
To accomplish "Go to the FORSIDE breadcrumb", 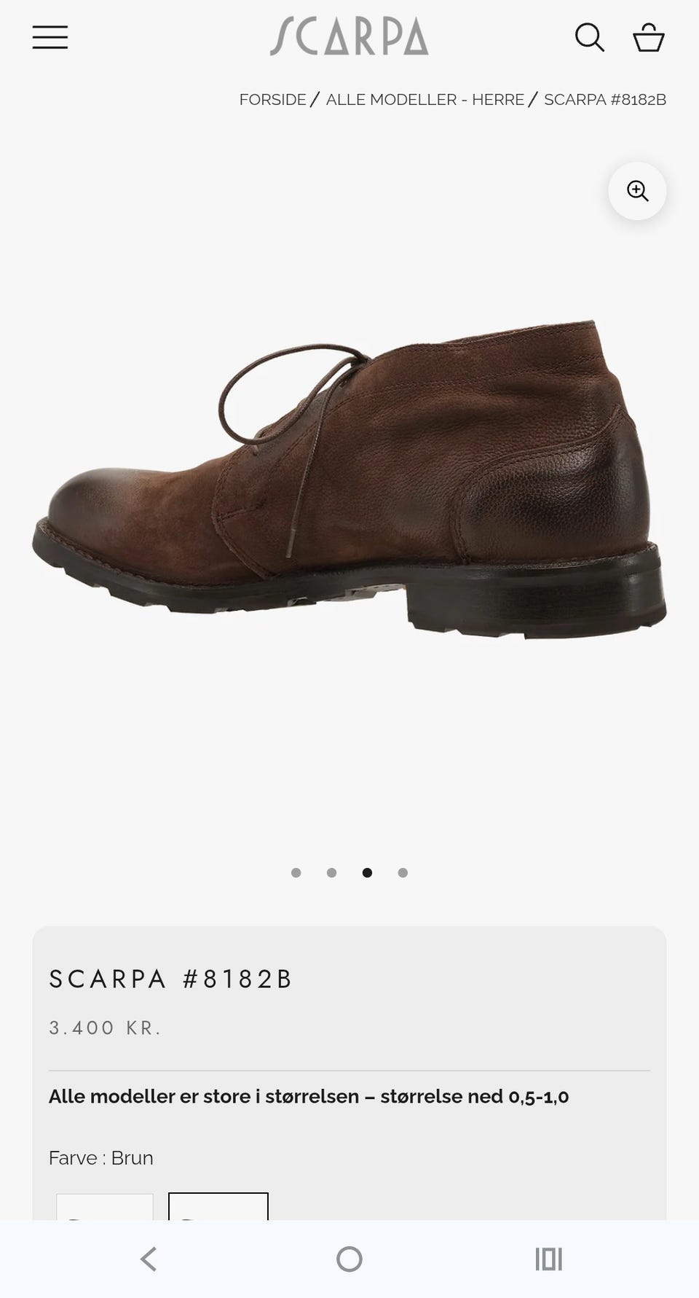I will [272, 100].
